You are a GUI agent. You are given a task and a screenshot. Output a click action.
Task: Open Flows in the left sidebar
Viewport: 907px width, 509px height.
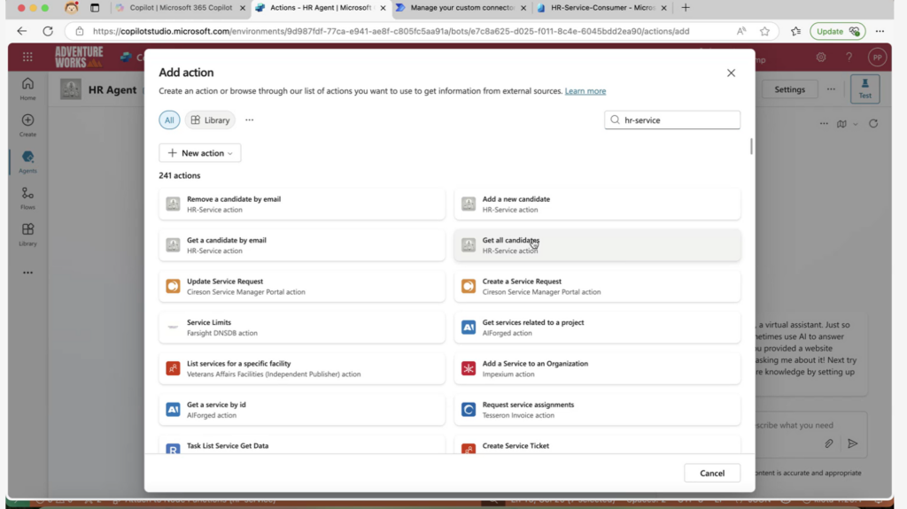(27, 197)
